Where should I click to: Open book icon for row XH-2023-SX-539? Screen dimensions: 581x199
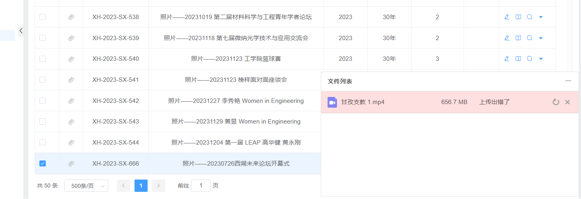[518, 38]
